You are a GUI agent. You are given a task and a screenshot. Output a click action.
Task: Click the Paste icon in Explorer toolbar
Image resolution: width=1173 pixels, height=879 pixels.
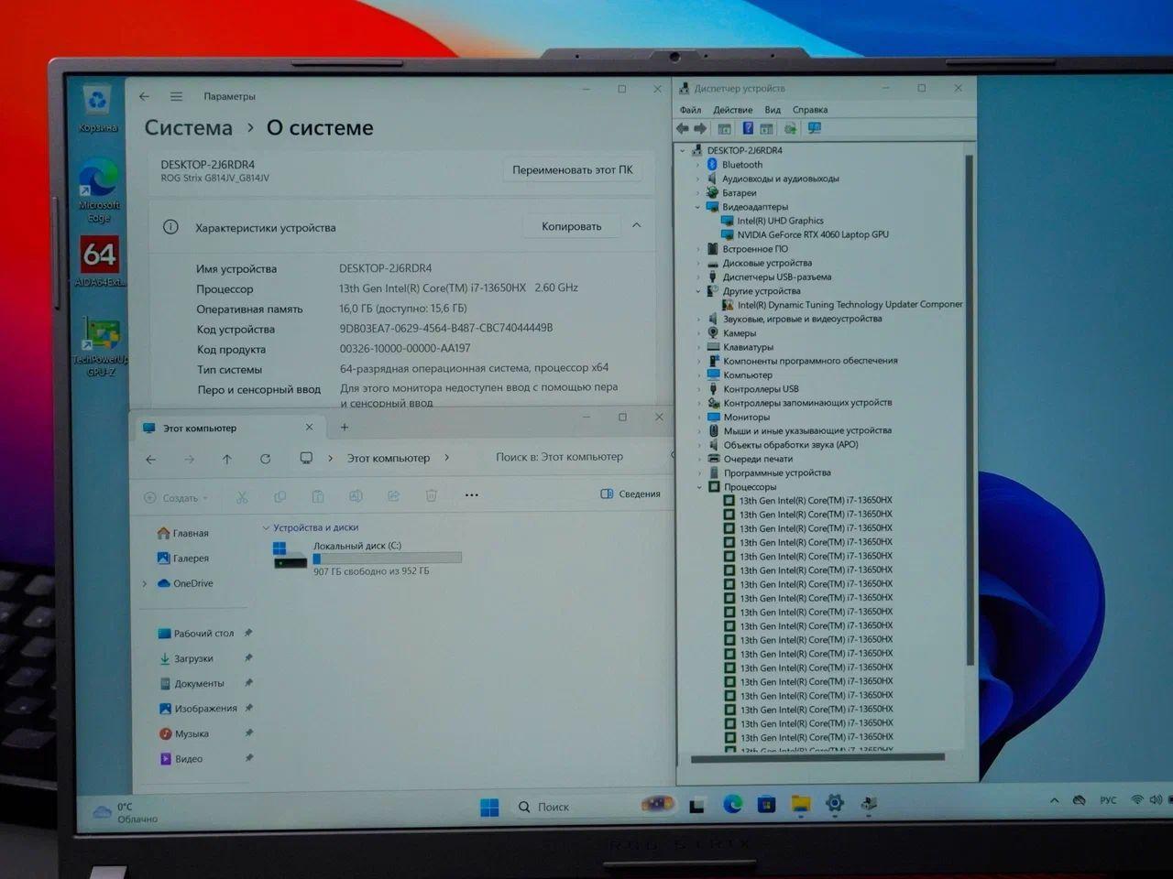tap(318, 497)
